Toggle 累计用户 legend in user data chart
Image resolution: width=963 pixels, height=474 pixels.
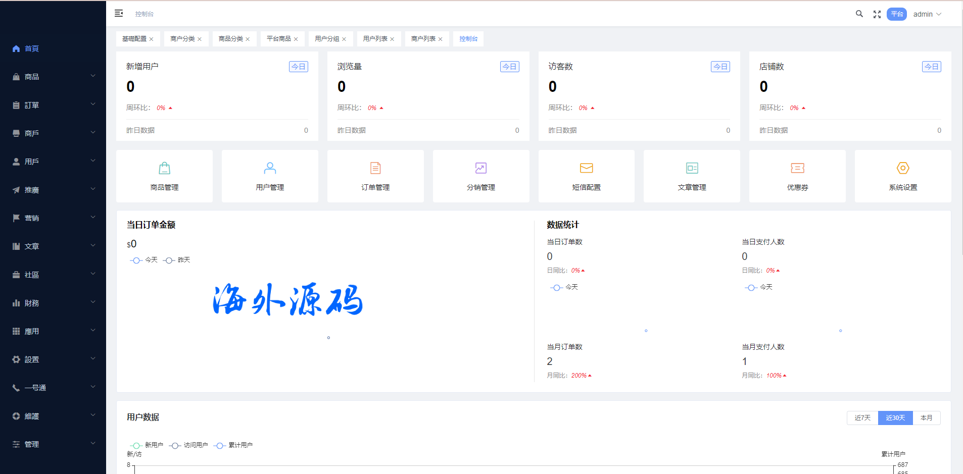(233, 445)
